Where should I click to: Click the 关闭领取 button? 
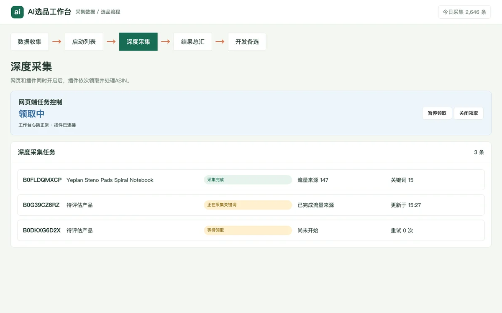(x=469, y=113)
